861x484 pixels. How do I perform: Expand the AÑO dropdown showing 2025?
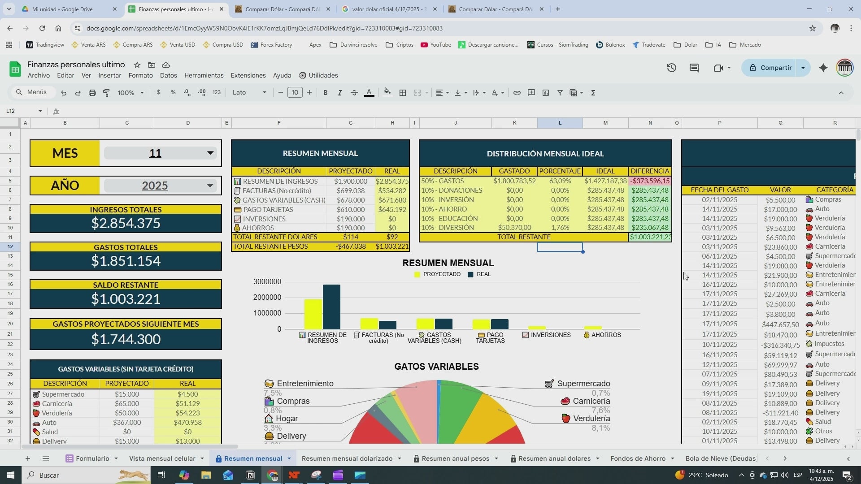210,186
